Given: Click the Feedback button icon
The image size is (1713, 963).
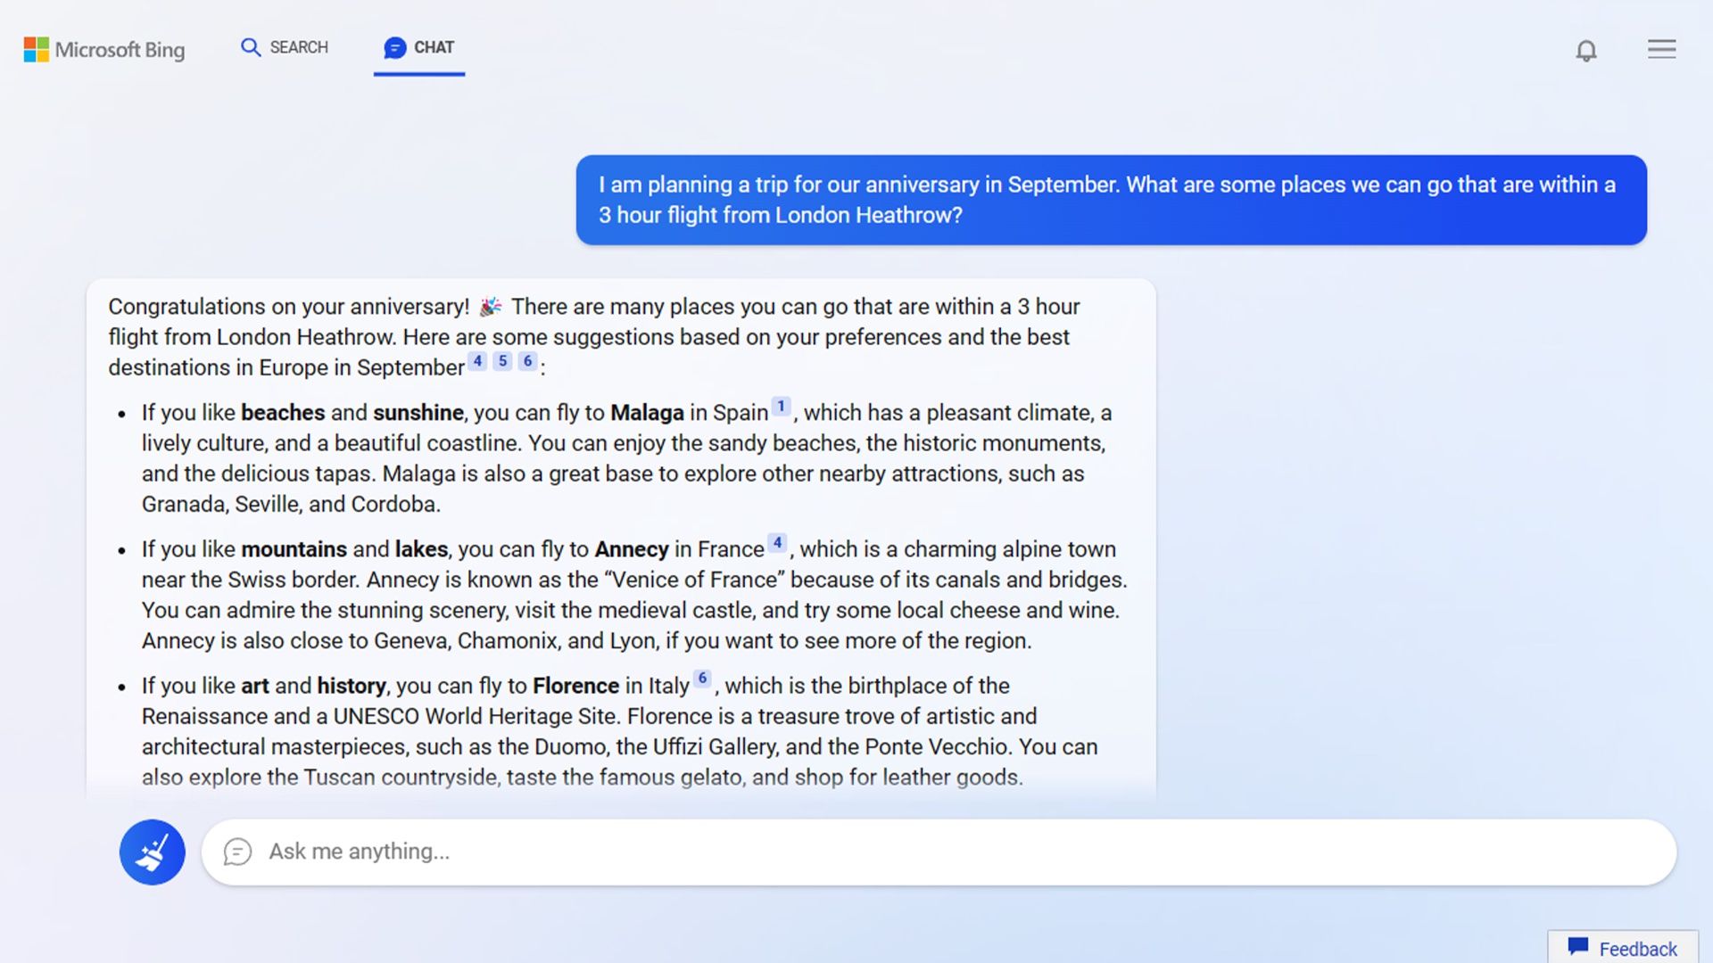Looking at the screenshot, I should pos(1580,948).
